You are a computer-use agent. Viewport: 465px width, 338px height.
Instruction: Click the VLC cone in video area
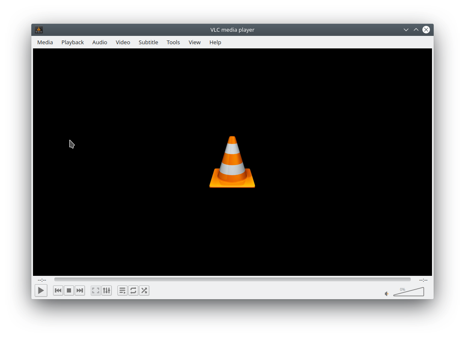pos(232,162)
